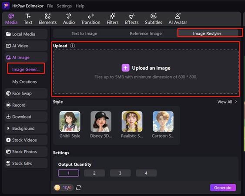Click the Stock Videos sidebar icon

[x=8, y=140]
